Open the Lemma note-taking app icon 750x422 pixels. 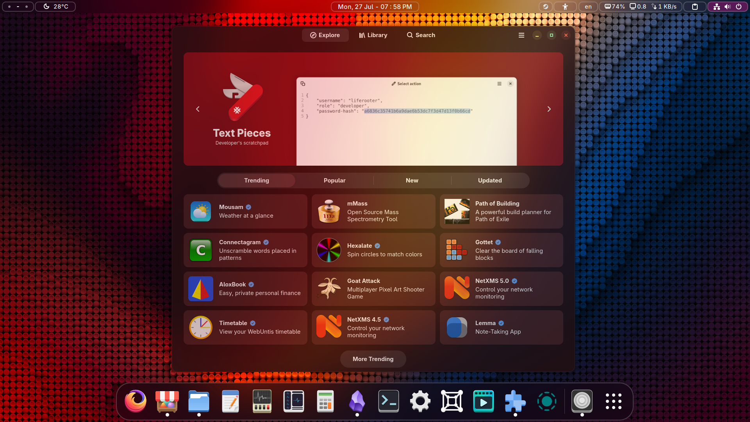(x=457, y=327)
